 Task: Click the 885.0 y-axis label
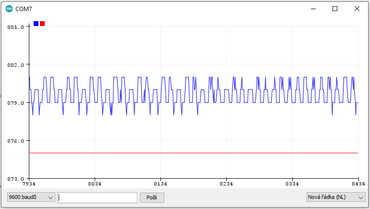pyautogui.click(x=15, y=27)
